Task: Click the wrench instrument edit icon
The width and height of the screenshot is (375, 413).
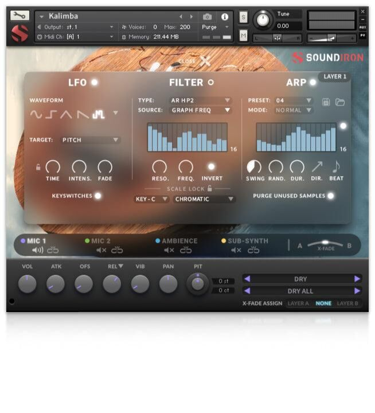Action: pos(19,15)
